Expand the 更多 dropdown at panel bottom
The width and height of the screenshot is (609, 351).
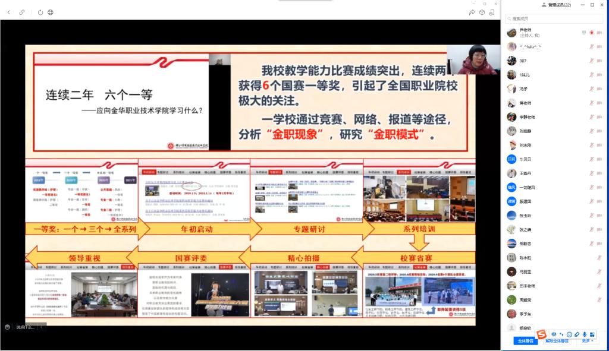(x=588, y=341)
